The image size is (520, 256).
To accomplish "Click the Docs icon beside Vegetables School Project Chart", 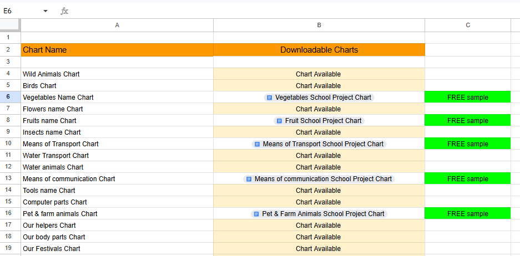I will click(x=270, y=98).
